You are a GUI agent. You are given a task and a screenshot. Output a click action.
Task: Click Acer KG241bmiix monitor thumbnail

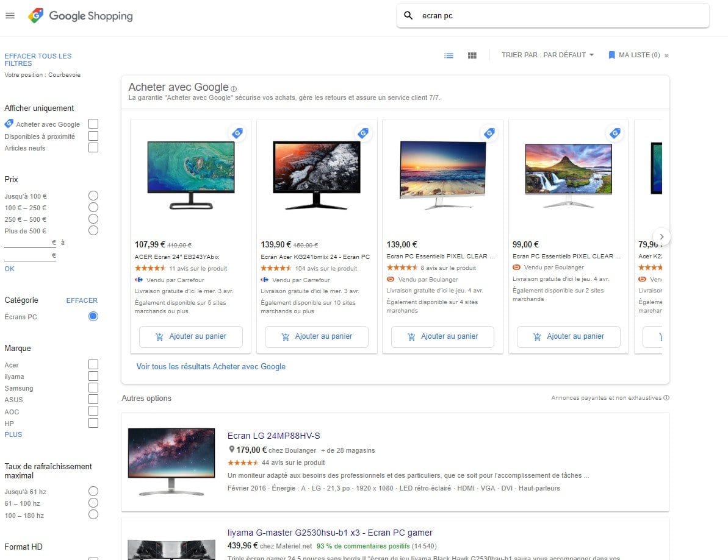[x=317, y=175]
